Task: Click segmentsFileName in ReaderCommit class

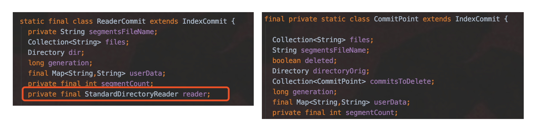Action: (x=121, y=32)
